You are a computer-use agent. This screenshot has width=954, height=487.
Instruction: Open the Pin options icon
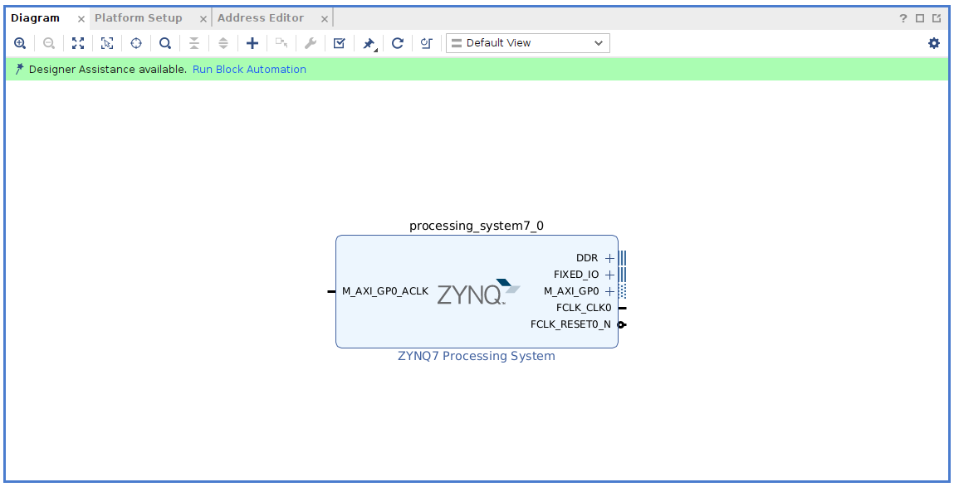pos(369,44)
